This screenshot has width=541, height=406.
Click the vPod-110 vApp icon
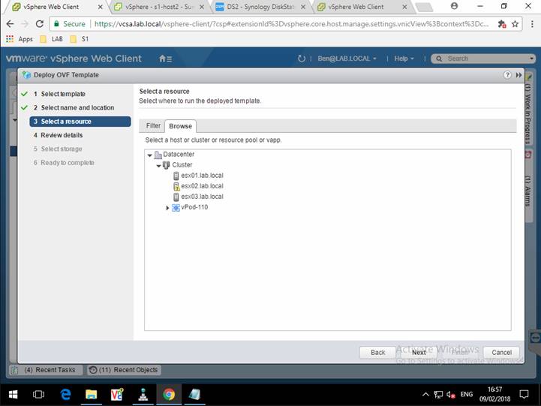click(x=176, y=208)
